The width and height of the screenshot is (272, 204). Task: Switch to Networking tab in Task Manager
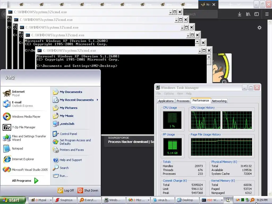[219, 101]
